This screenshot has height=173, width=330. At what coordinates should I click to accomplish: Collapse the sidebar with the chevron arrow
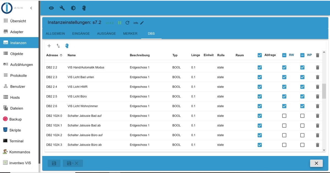point(31,8)
